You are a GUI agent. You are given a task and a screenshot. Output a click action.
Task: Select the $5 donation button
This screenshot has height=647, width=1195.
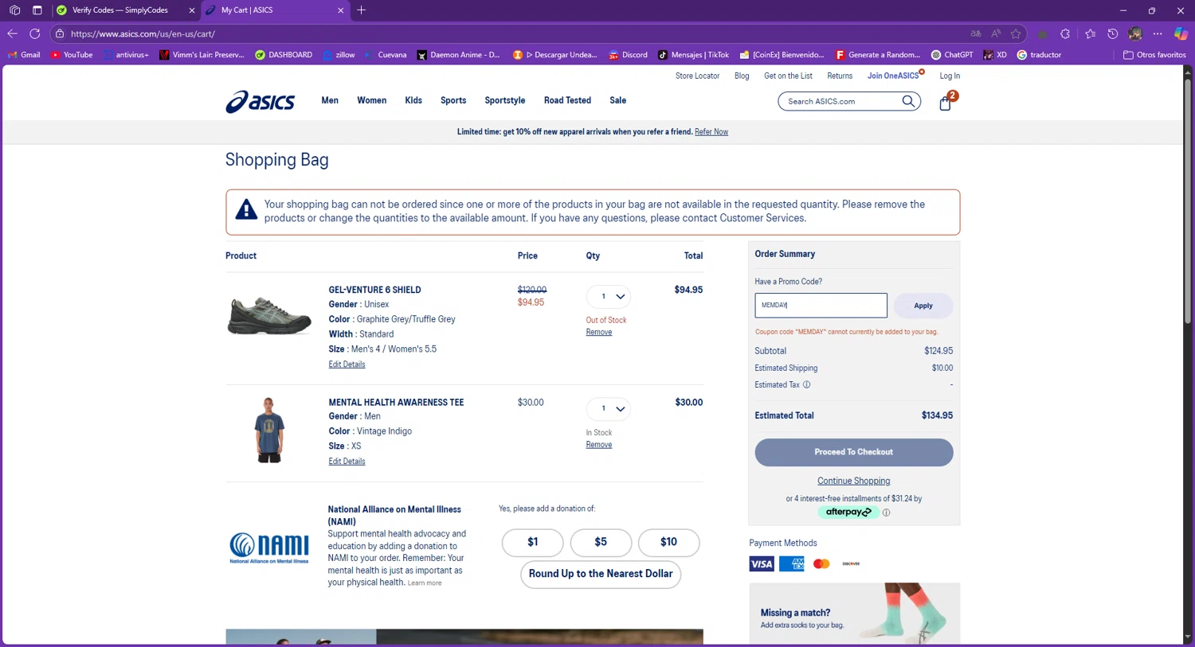click(x=601, y=542)
